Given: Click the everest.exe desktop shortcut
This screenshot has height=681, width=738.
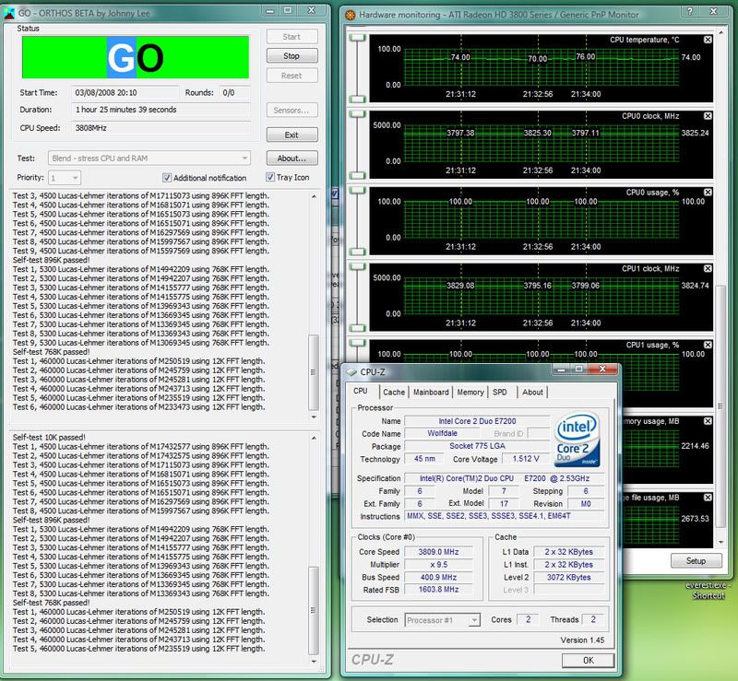Looking at the screenshot, I should click(710, 590).
